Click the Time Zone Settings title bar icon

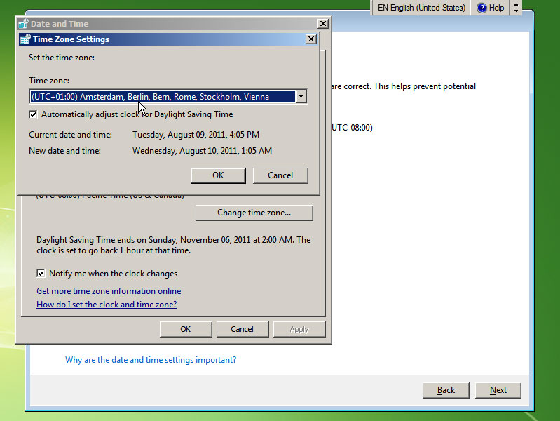[x=25, y=39]
